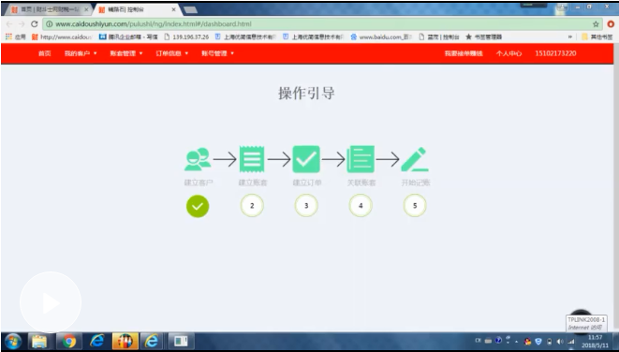Close the 控制台 browser tab
Screen dimensions: 619x352
point(173,9)
